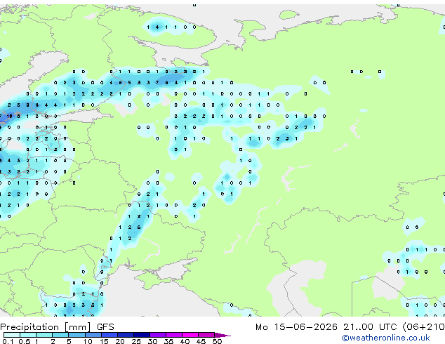The height and width of the screenshot is (344, 445).
Task: Click the lightest 0.1–0.5 mm legend swatch
Action: (12, 335)
